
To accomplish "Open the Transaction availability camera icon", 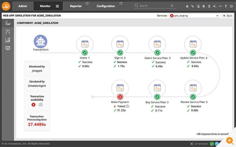I will click(x=41, y=105).
